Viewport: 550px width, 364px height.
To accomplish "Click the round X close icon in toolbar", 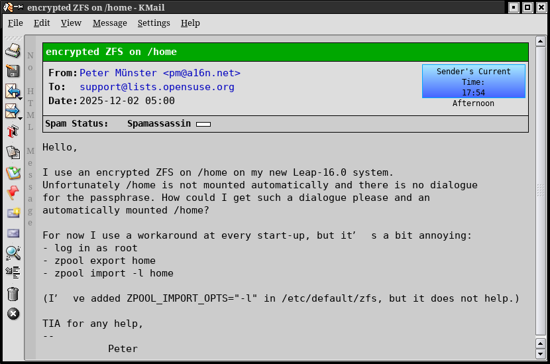I will tap(13, 314).
